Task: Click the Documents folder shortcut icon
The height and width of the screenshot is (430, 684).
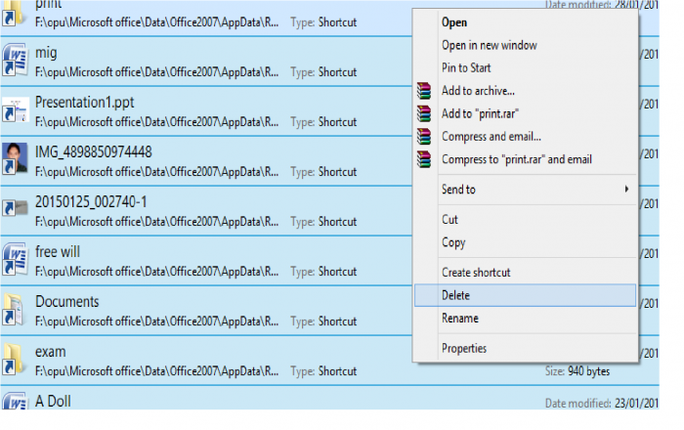Action: pos(15,310)
